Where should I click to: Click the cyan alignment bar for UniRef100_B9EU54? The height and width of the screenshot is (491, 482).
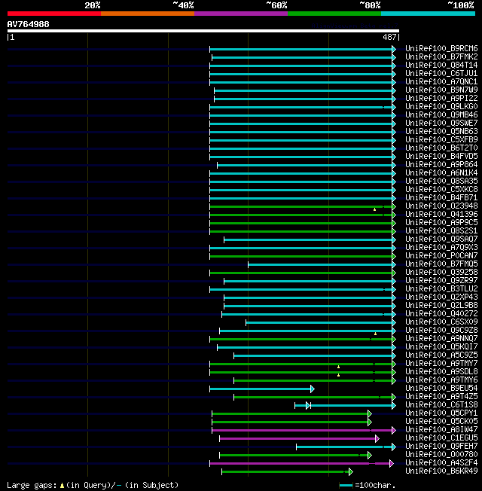(x=261, y=389)
